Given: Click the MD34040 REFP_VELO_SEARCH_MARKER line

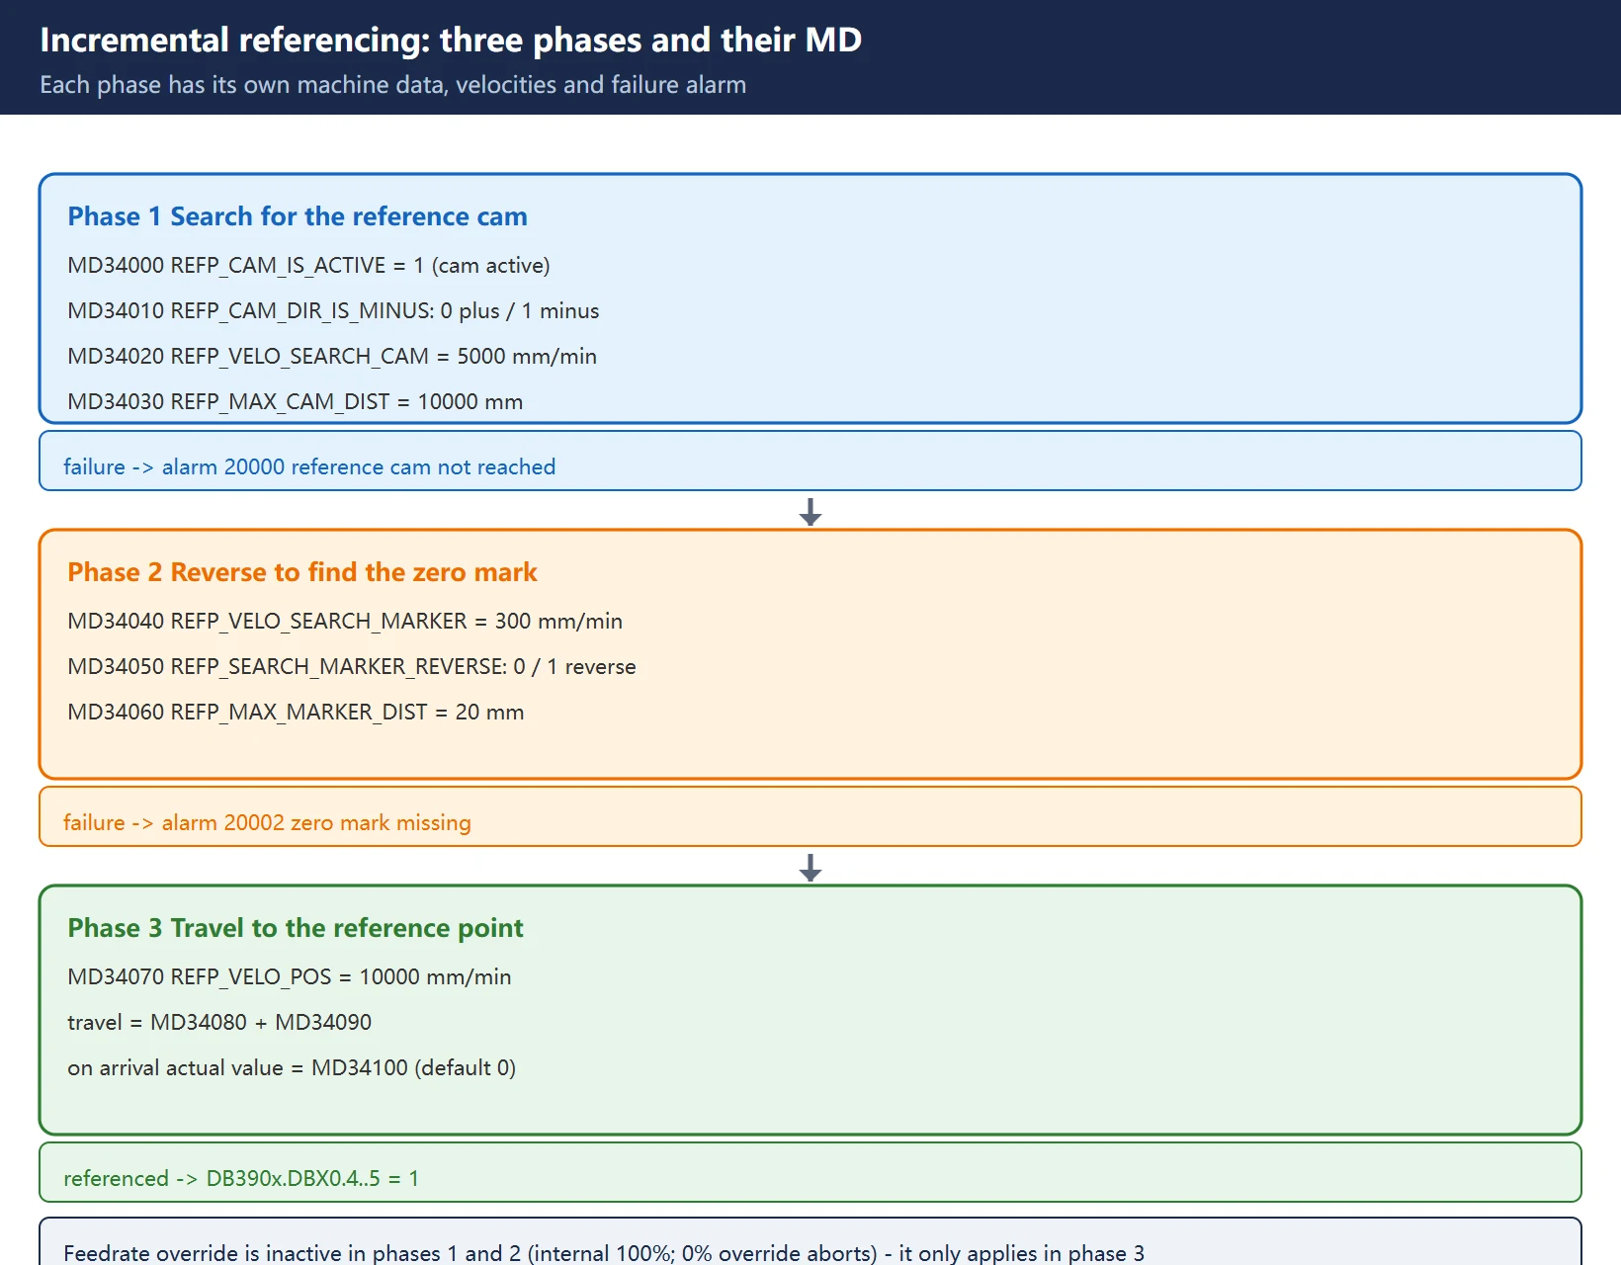Looking at the screenshot, I should (345, 622).
